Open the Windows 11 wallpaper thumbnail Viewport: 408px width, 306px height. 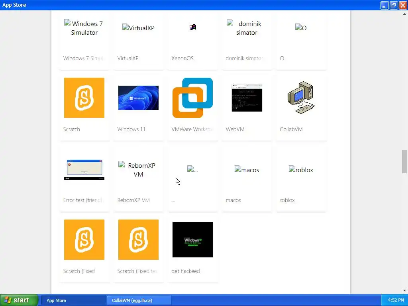click(x=138, y=98)
